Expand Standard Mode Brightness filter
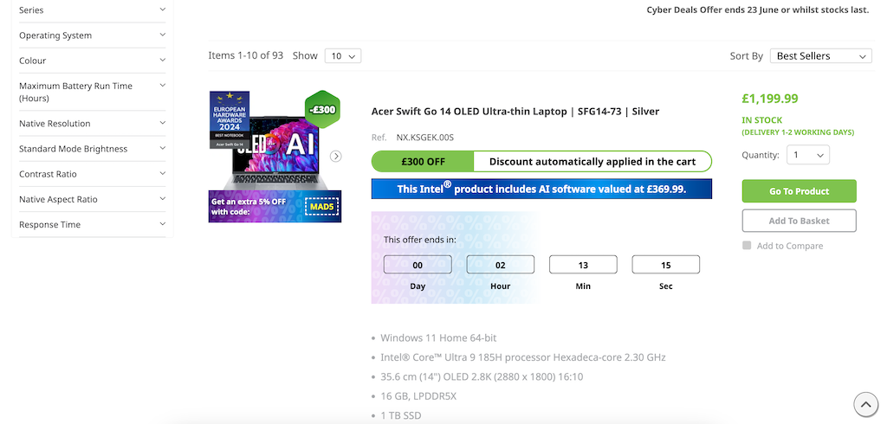 (92, 149)
